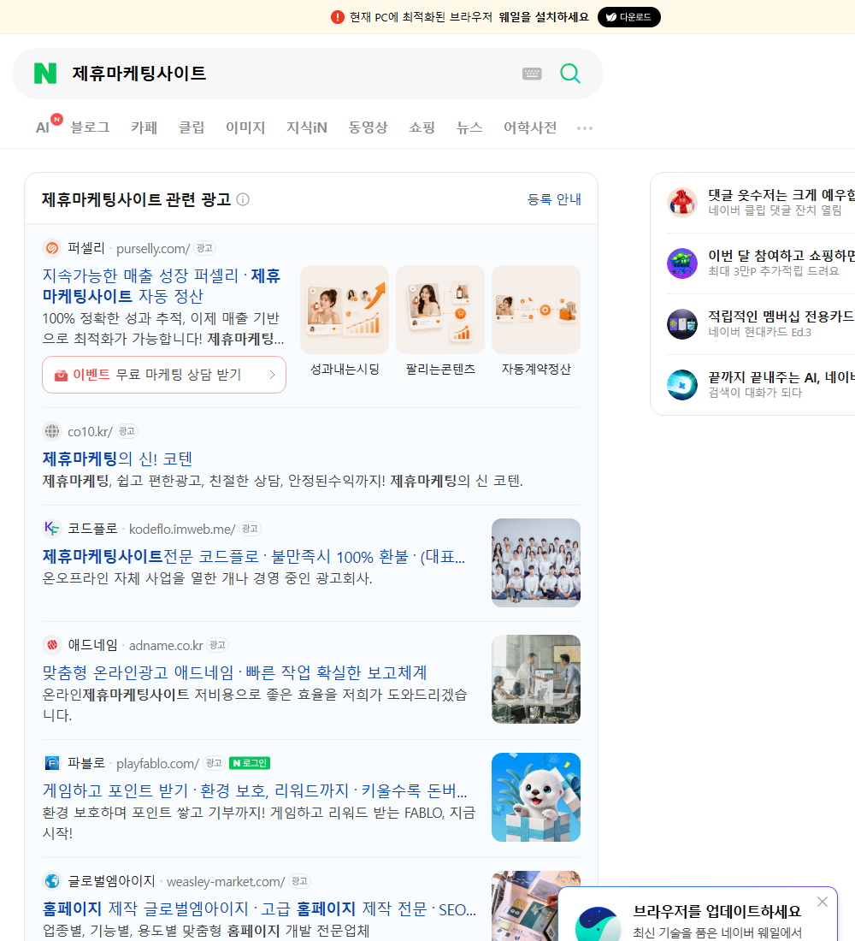Click the 코드플로 team photo thumbnail
Image resolution: width=855 pixels, height=941 pixels.
[x=536, y=563]
